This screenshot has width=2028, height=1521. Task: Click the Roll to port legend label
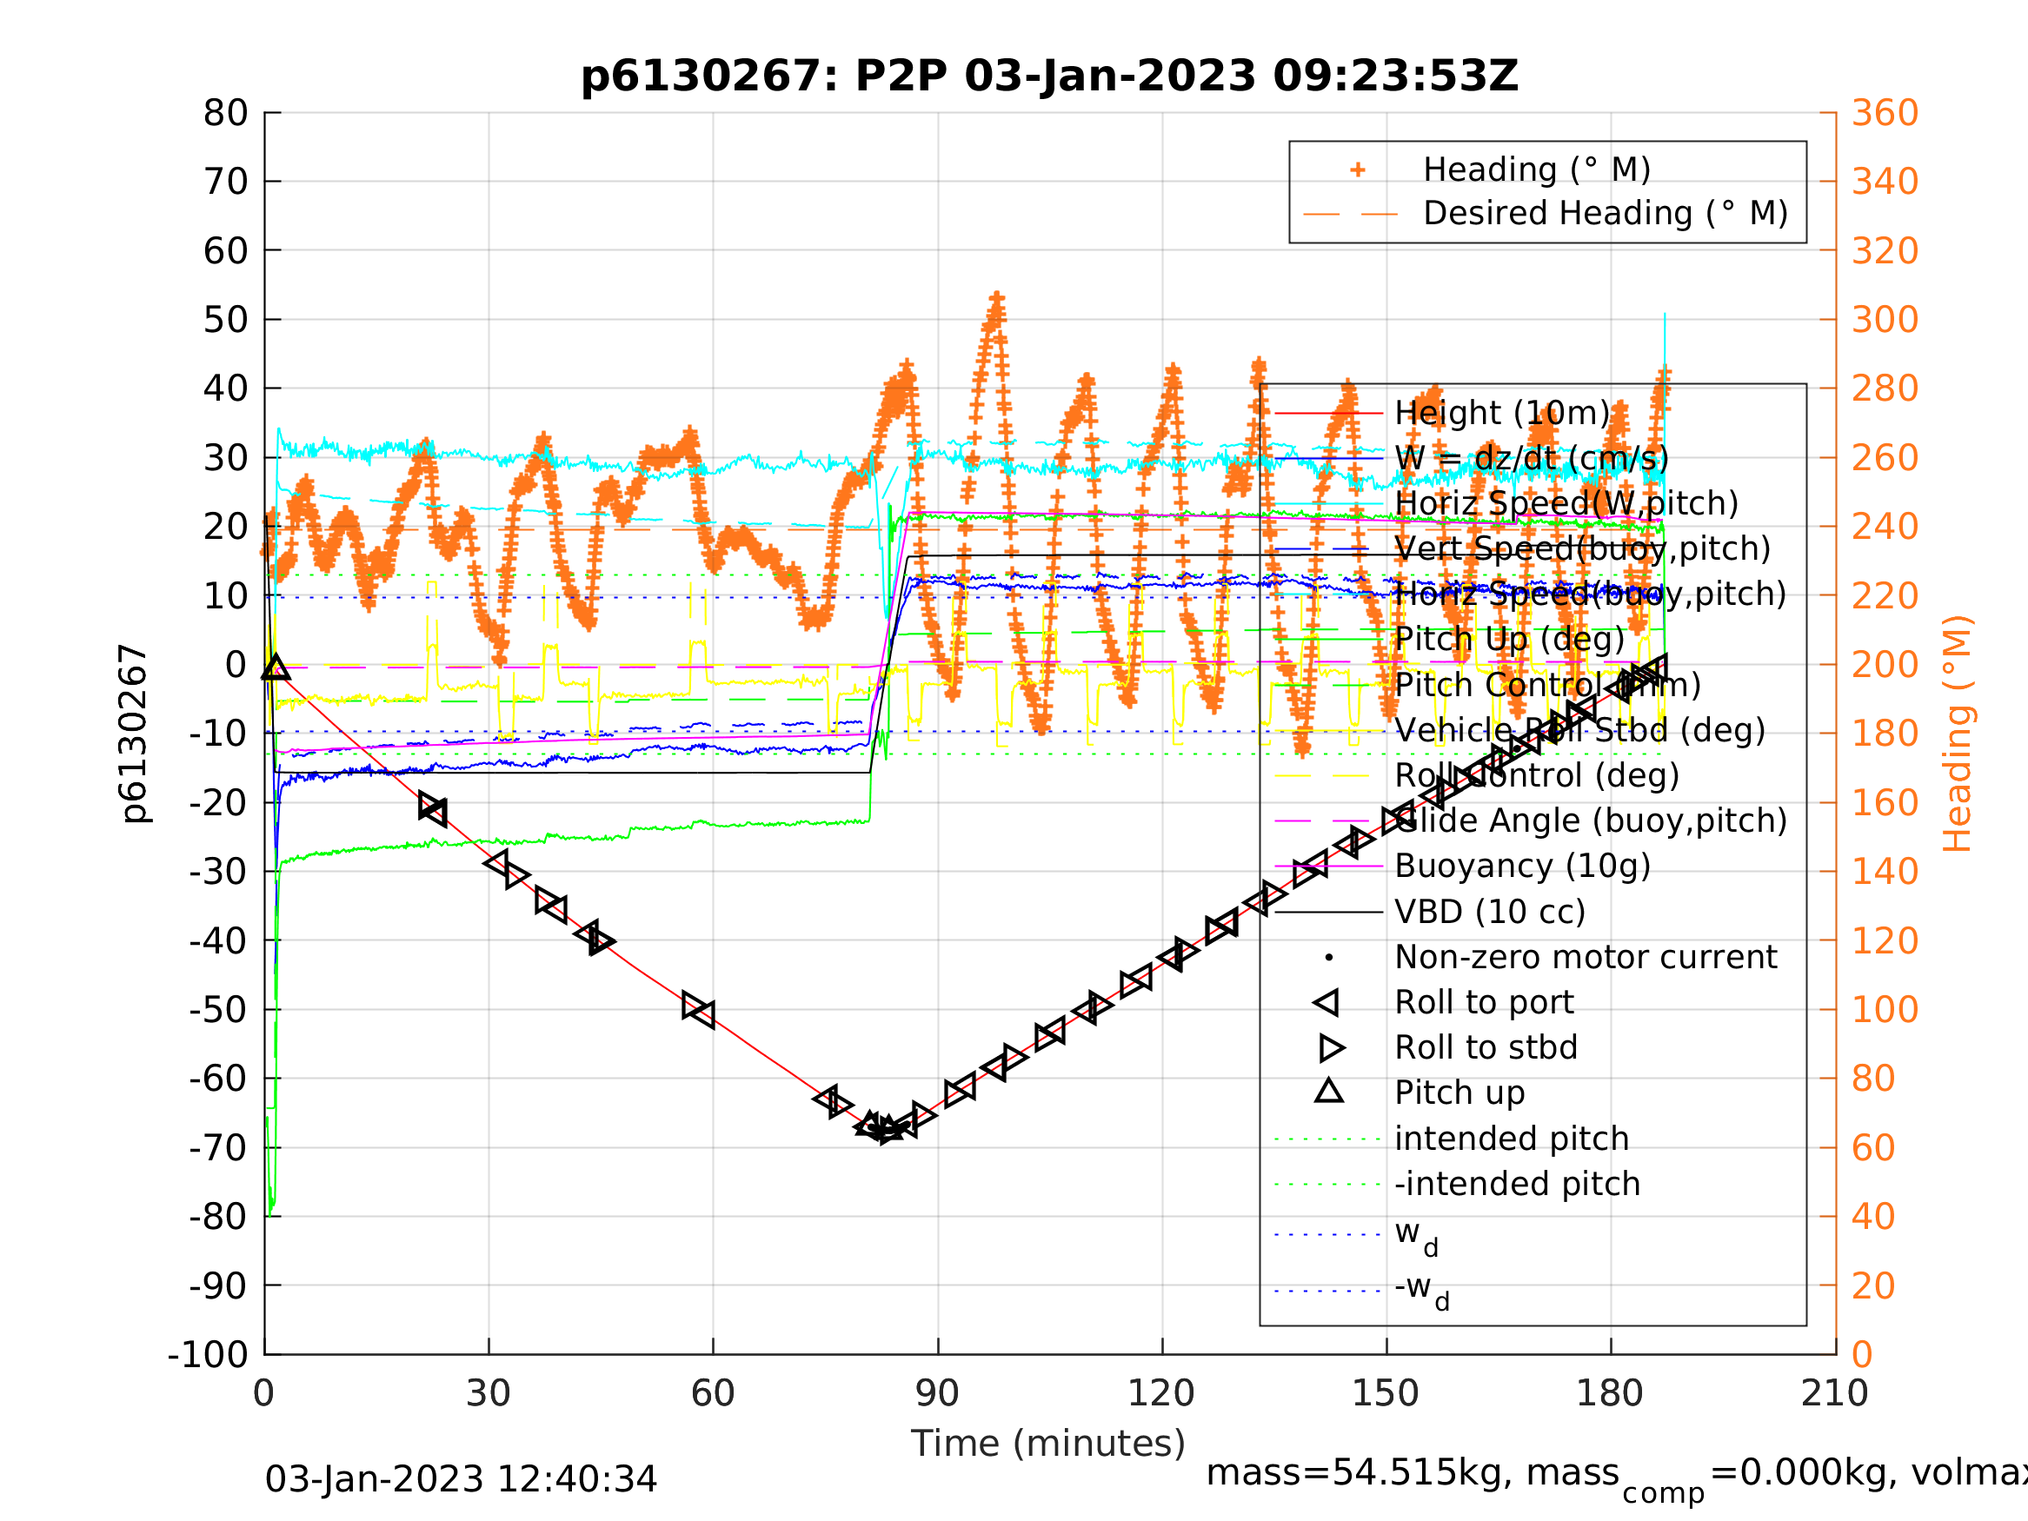[1484, 1002]
